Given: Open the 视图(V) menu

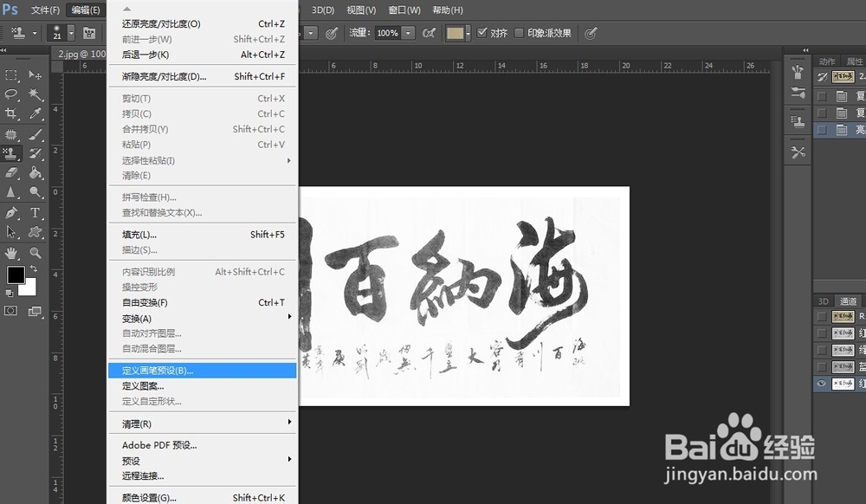Looking at the screenshot, I should coord(360,10).
